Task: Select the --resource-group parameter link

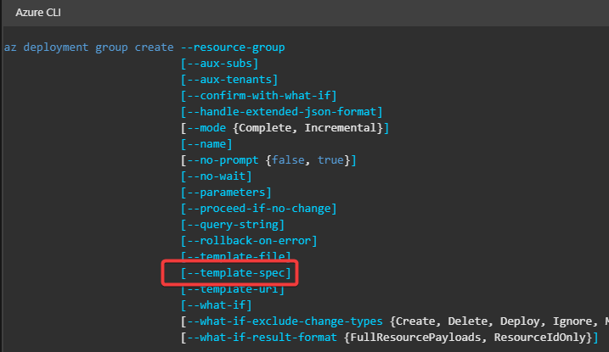Action: pos(233,47)
